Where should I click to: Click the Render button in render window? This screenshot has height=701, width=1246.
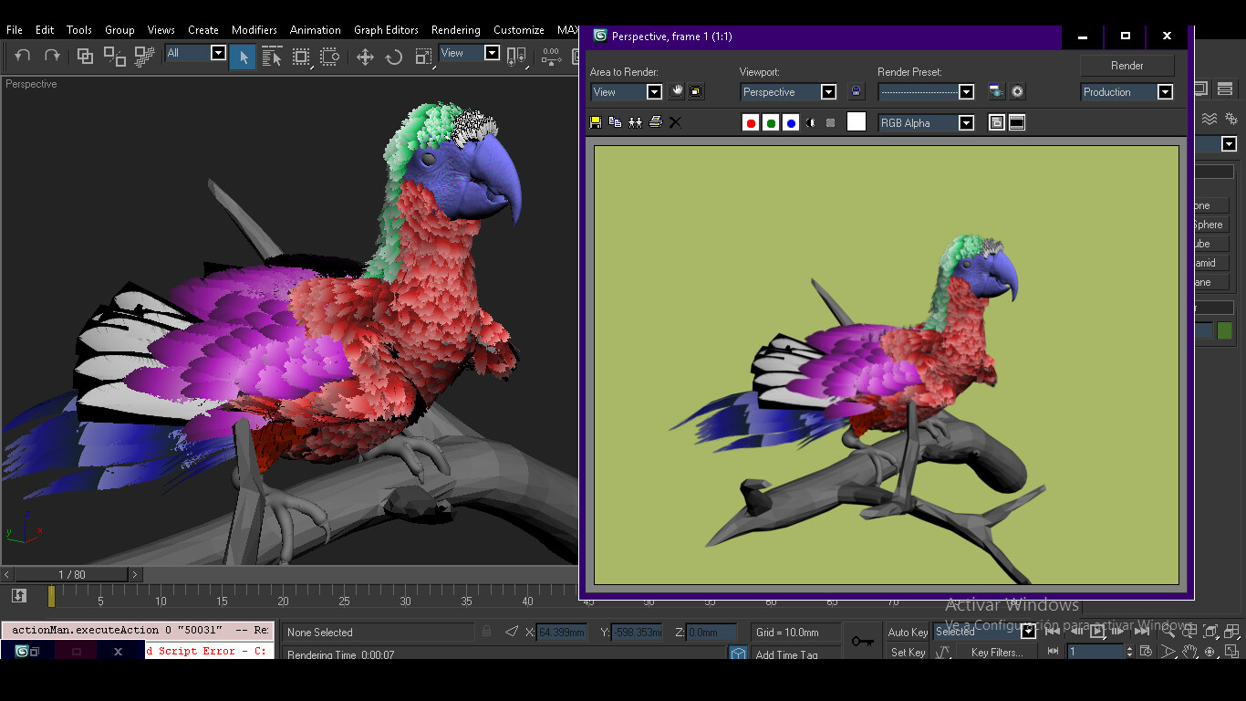1127,66
